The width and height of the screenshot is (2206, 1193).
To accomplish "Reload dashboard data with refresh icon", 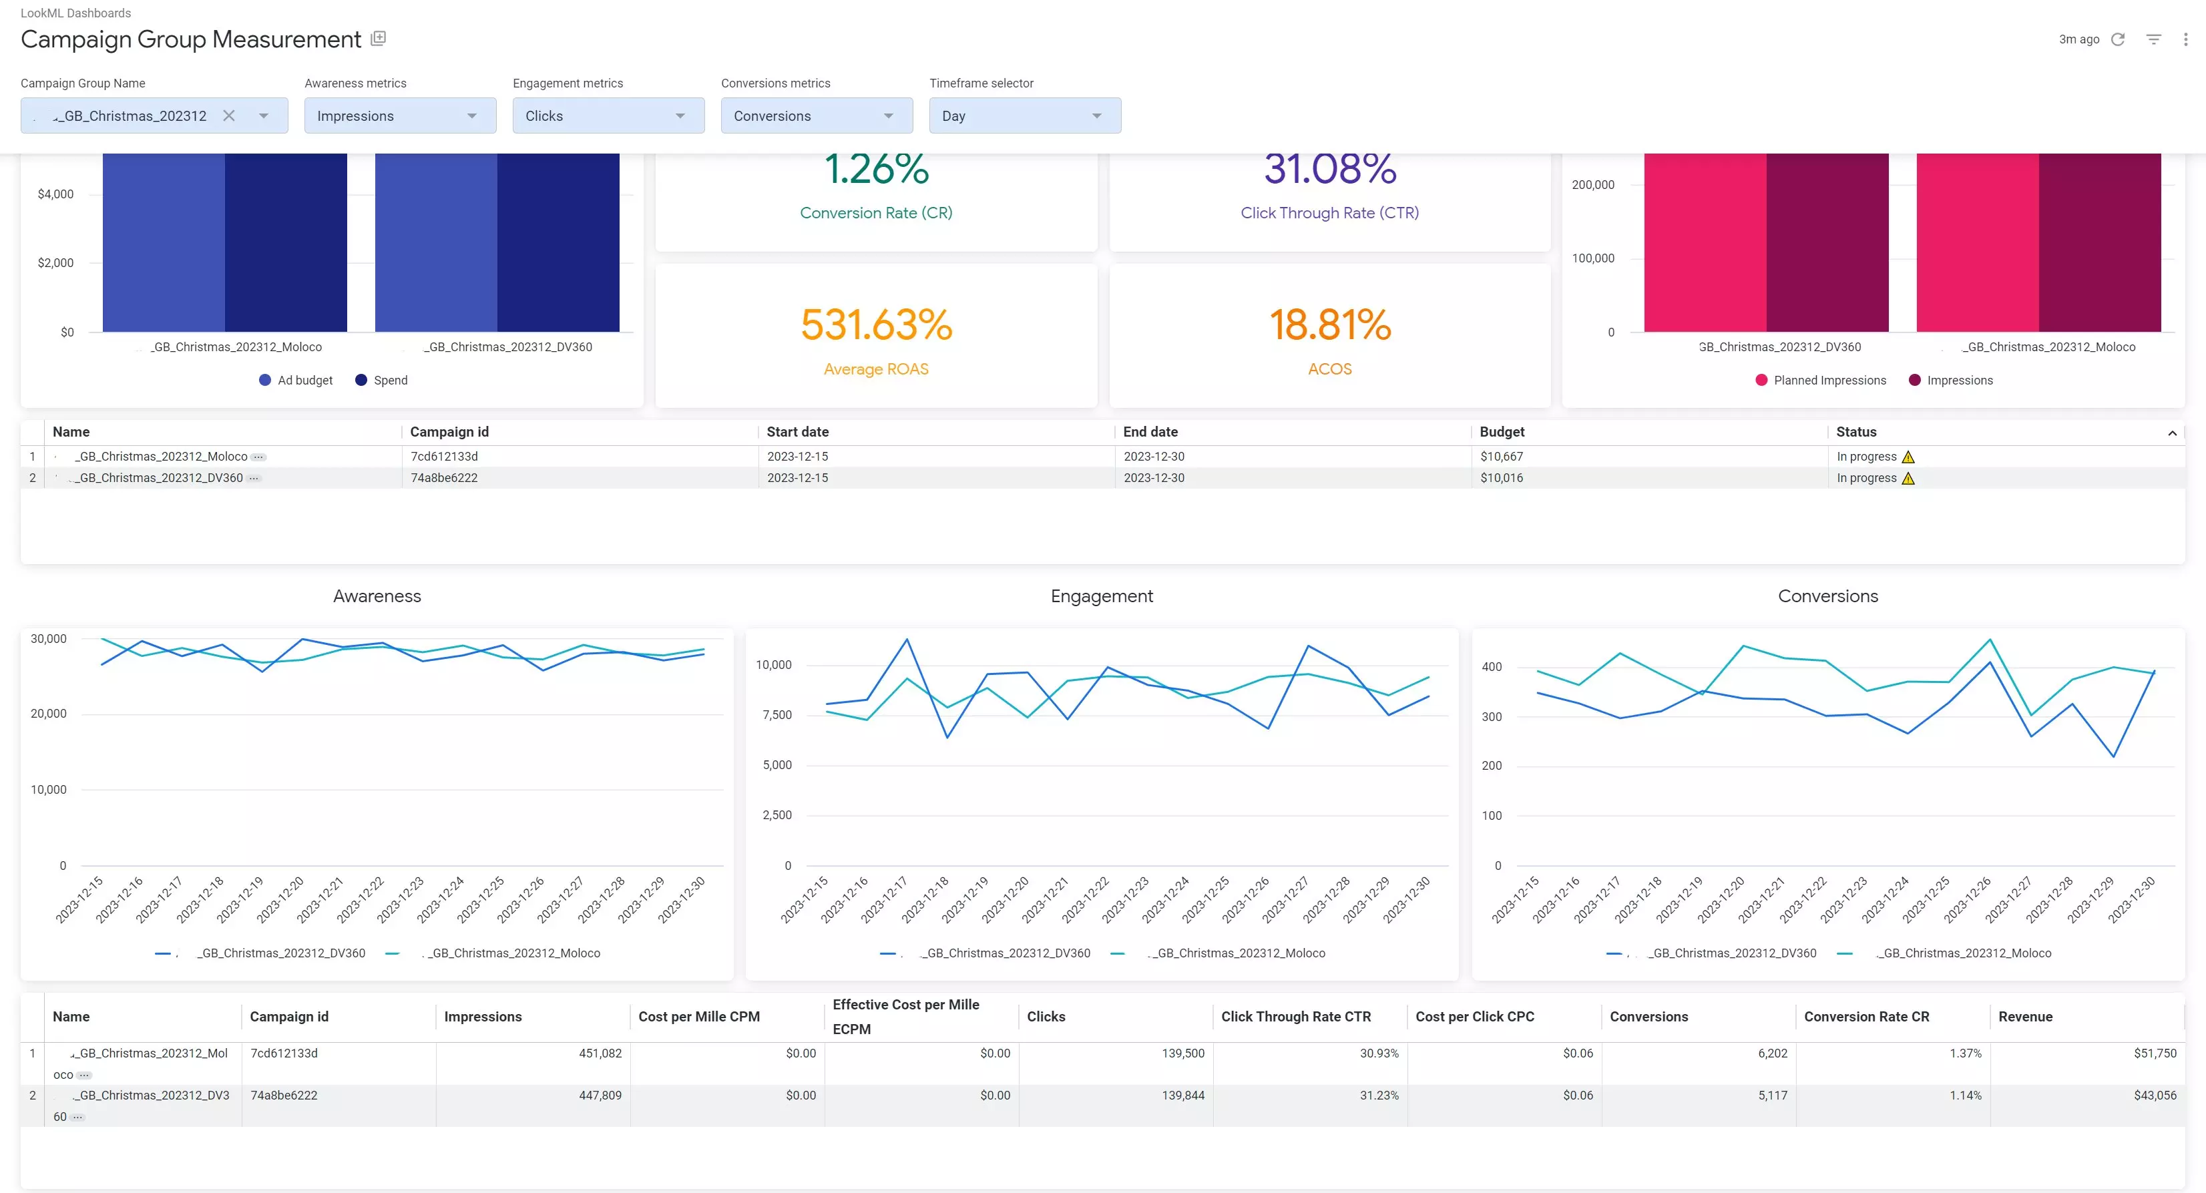I will tap(2118, 39).
